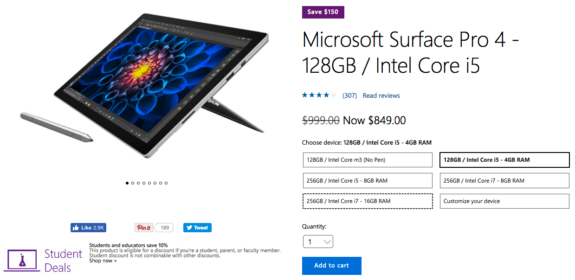Choose 128GB Intel Core m3 (No Pen)
The height and width of the screenshot is (280, 575).
click(368, 160)
